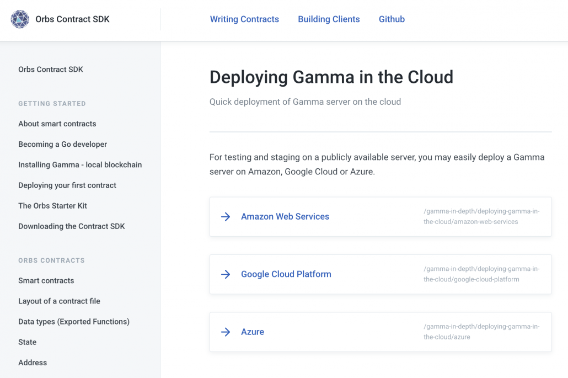Image resolution: width=568 pixels, height=378 pixels.
Task: Open Data types (Exported Functions) page
Action: click(x=74, y=322)
